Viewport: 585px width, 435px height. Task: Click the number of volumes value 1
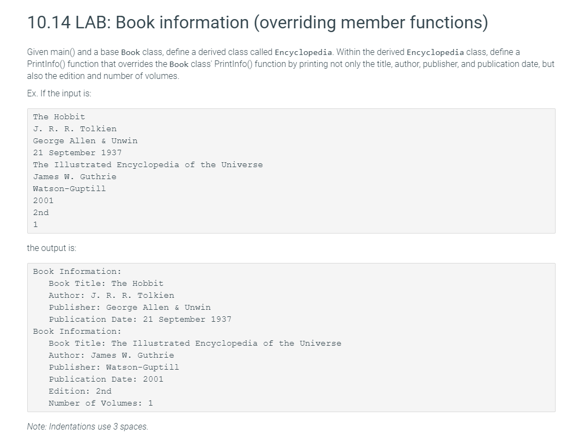tap(35, 224)
